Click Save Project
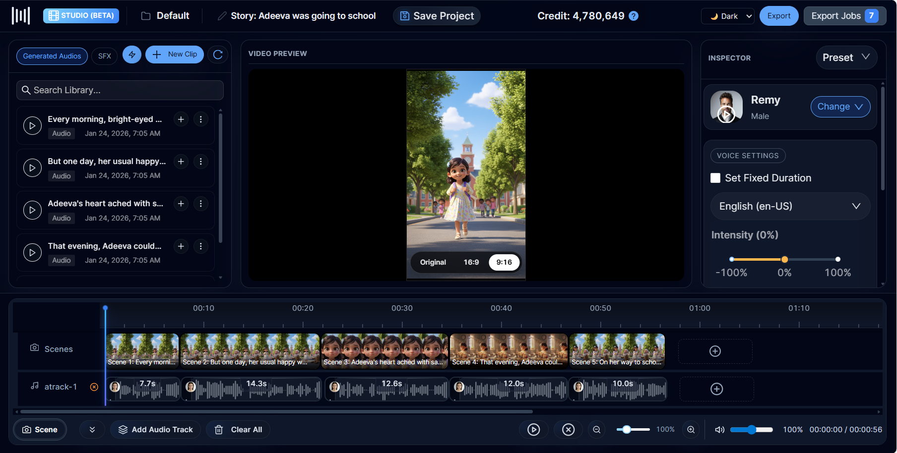 tap(436, 16)
